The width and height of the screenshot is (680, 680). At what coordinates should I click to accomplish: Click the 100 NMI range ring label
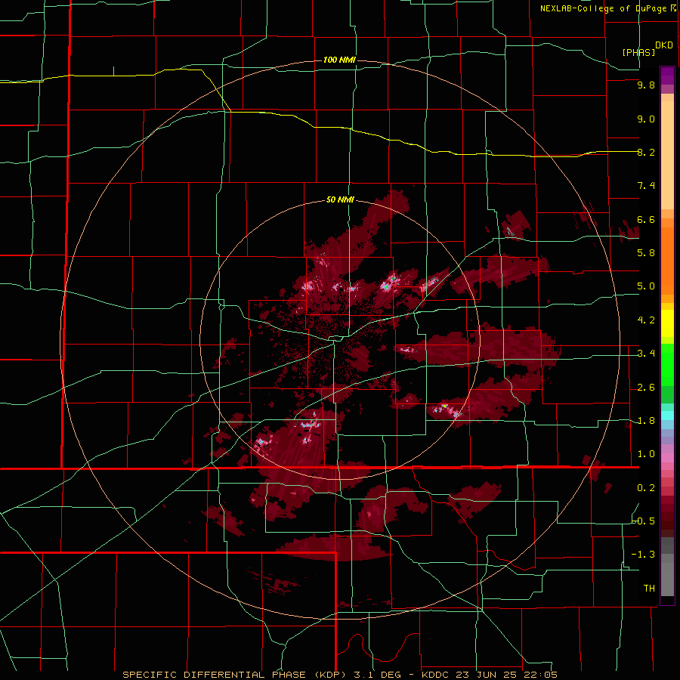339,60
